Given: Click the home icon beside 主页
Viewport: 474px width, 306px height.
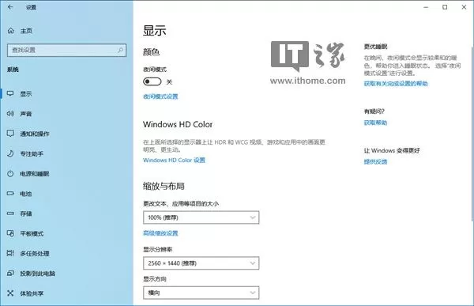Looking at the screenshot, I should tap(10, 31).
